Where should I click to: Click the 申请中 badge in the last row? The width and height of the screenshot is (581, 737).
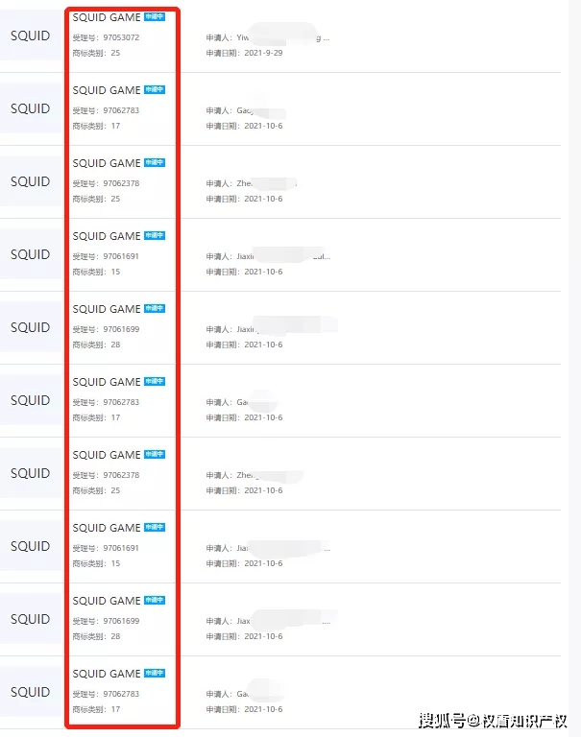click(155, 674)
